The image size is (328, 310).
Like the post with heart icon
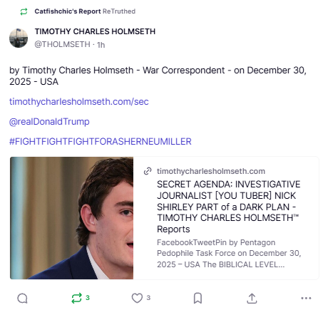[x=137, y=298]
